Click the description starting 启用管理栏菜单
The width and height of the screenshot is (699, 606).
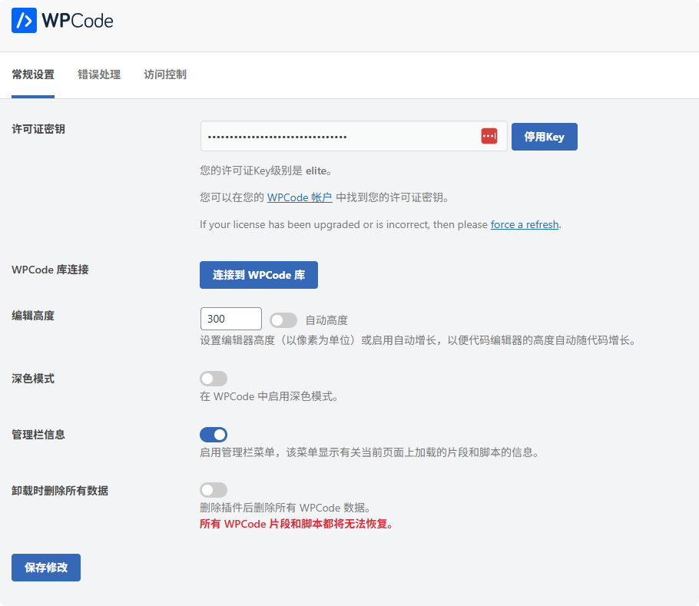click(369, 452)
